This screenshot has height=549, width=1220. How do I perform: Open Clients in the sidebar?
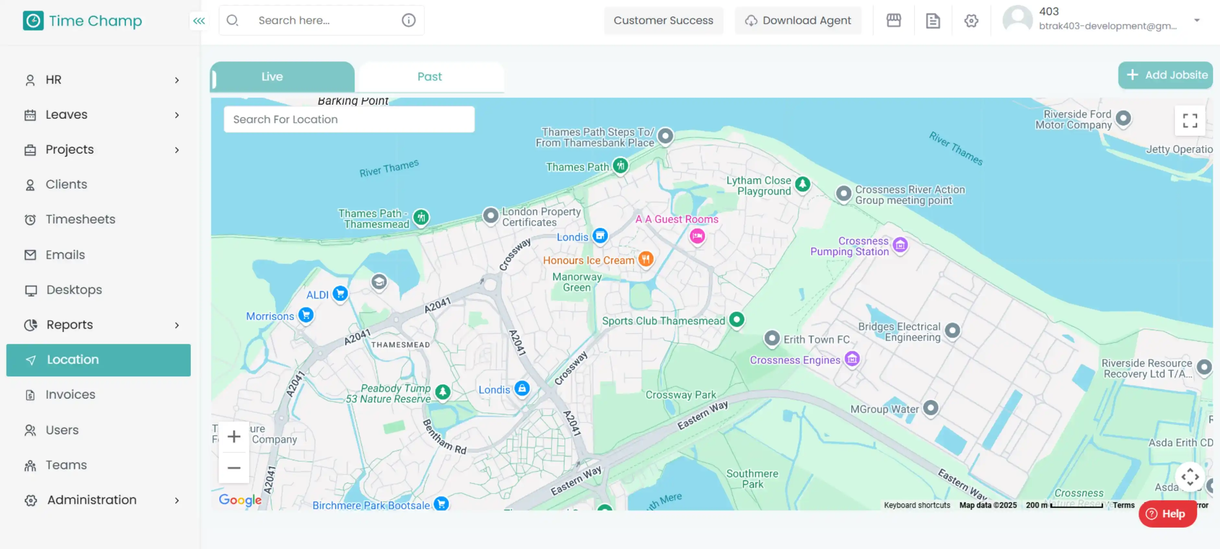pos(99,185)
